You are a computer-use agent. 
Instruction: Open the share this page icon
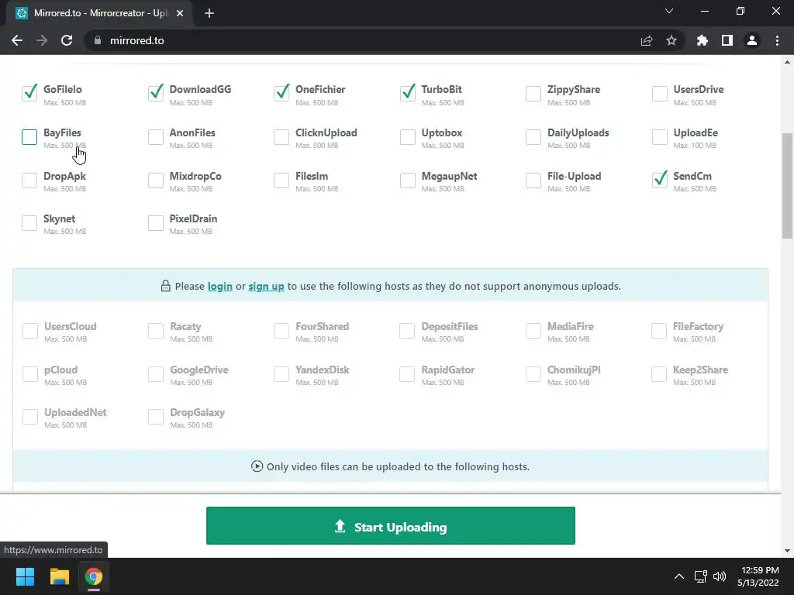click(647, 40)
